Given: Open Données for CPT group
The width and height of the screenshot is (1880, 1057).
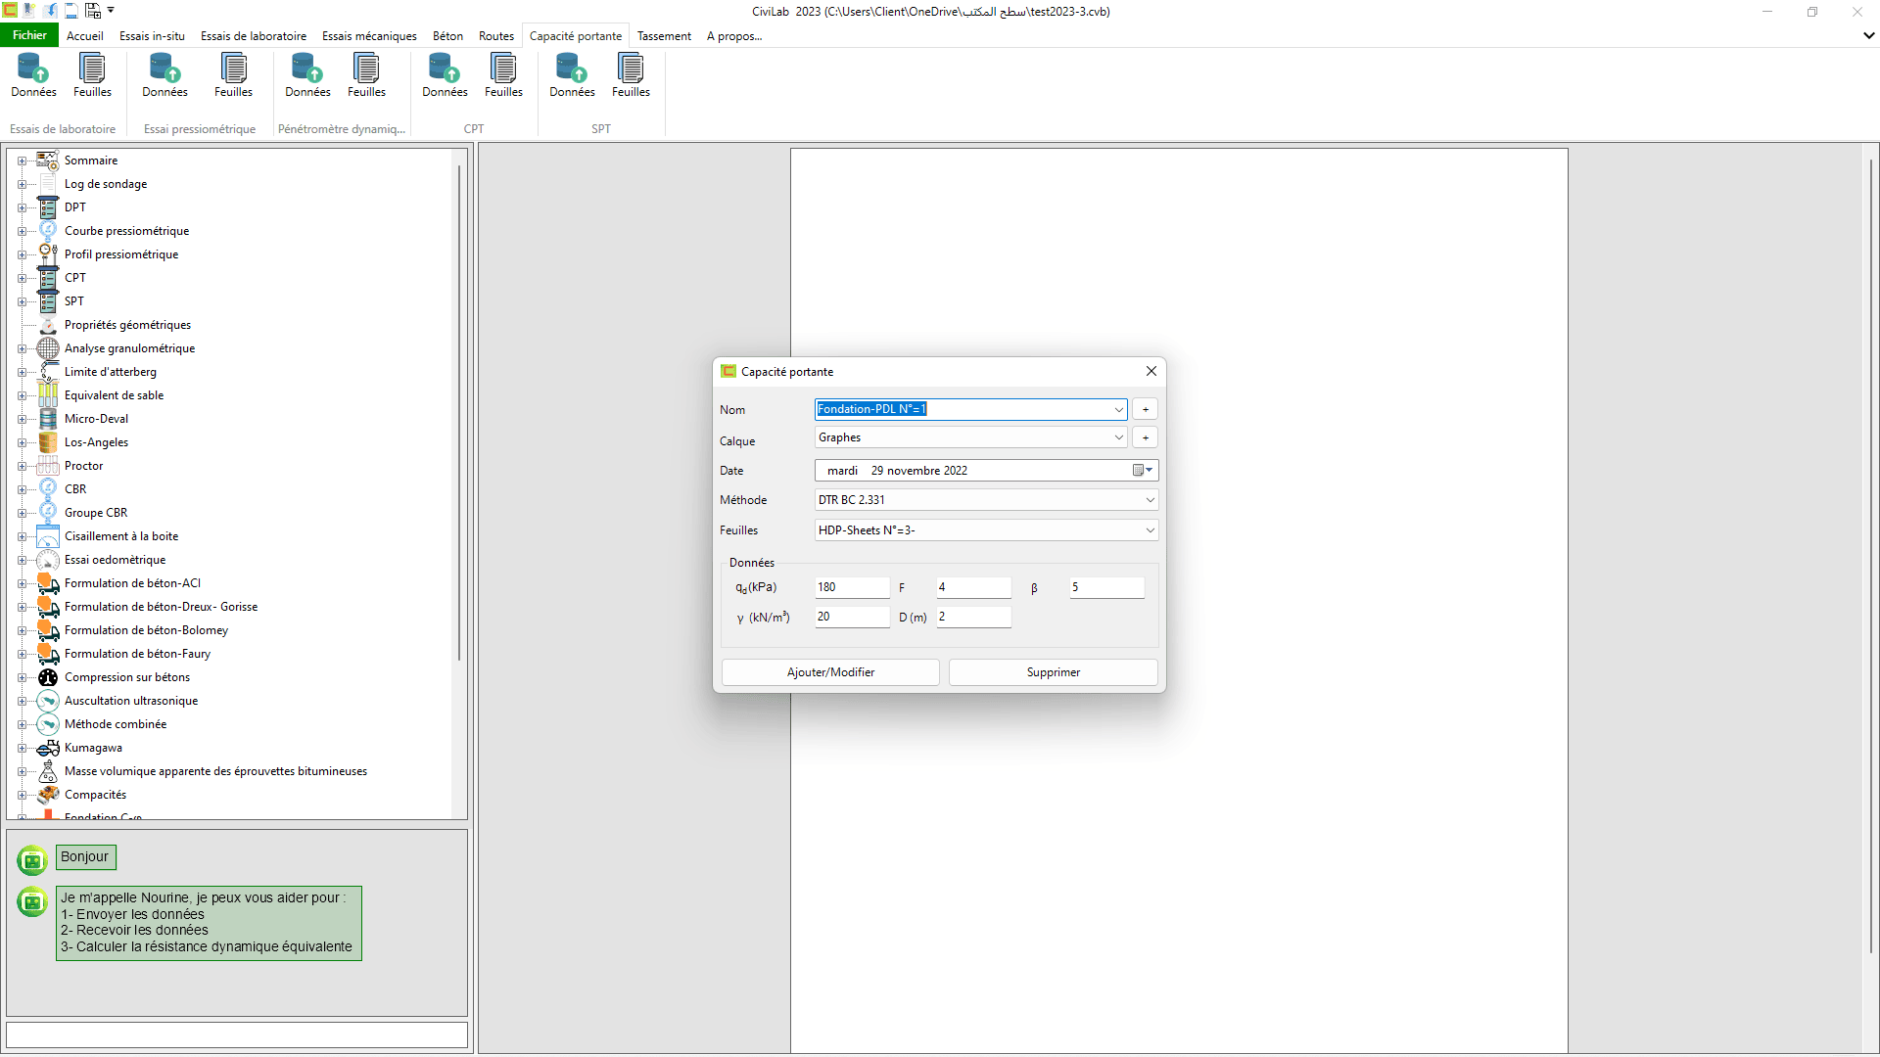Looking at the screenshot, I should pos(445,75).
